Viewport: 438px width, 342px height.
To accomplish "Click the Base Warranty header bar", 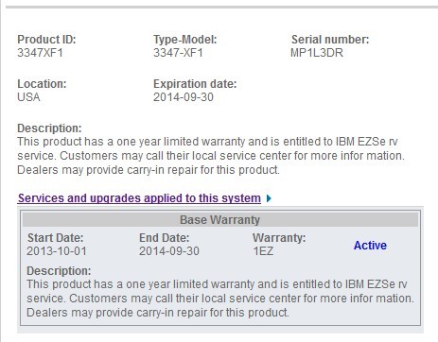I will (x=220, y=219).
